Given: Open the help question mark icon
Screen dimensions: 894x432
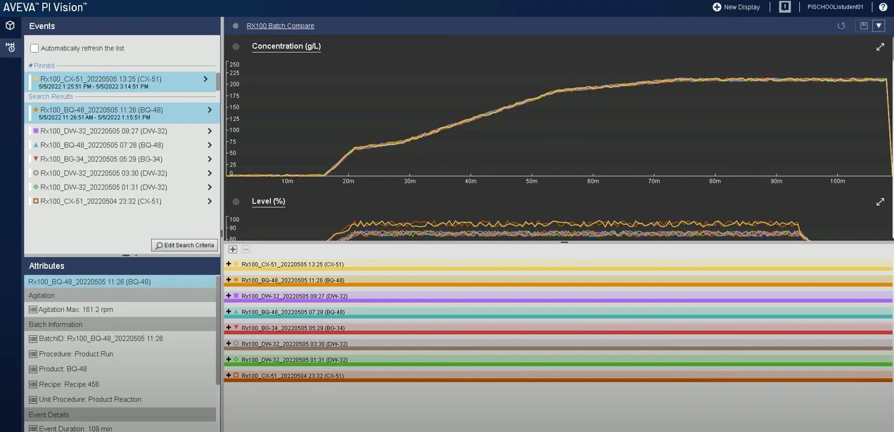Looking at the screenshot, I should point(883,7).
